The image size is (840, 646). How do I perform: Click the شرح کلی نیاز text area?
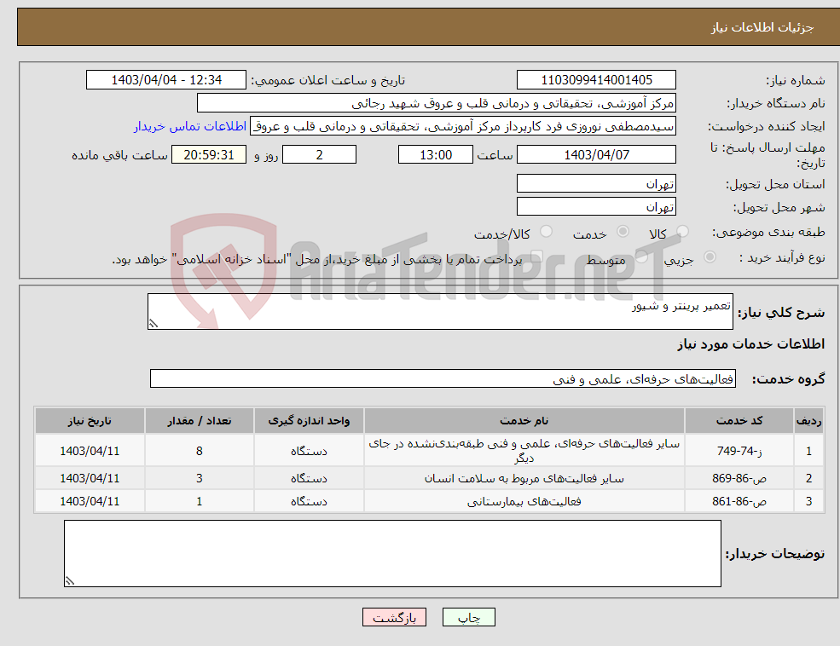[x=440, y=311]
